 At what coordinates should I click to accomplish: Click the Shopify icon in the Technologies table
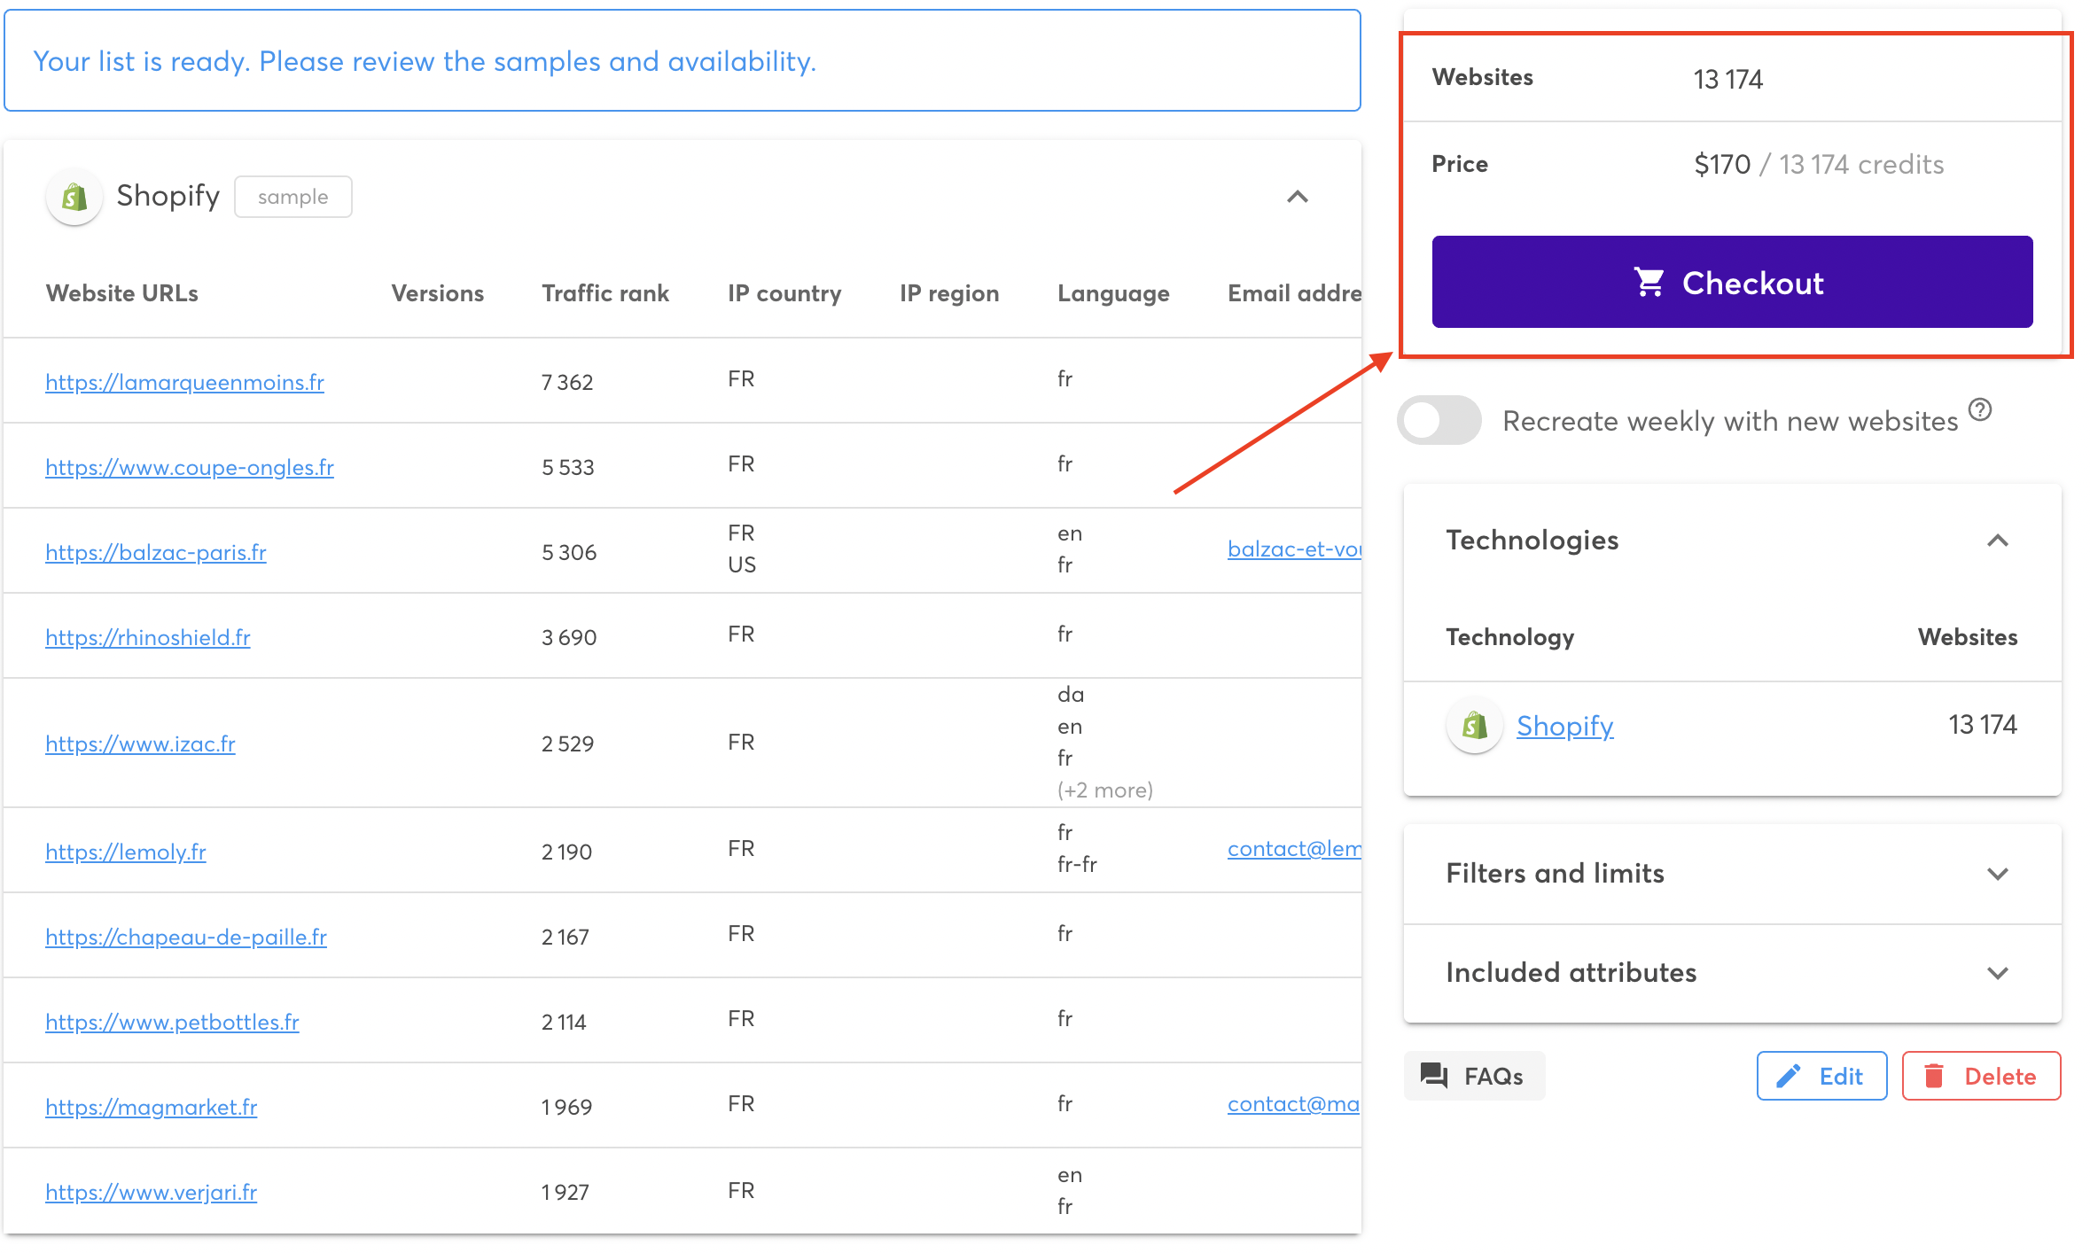tap(1475, 726)
